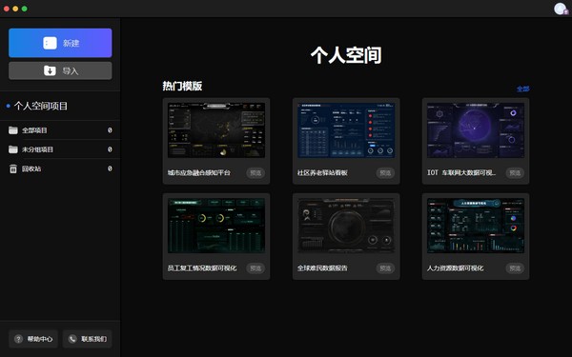Viewport: 572px width, 357px height.
Task: Open the 全部项目 folder
Action: [60, 130]
